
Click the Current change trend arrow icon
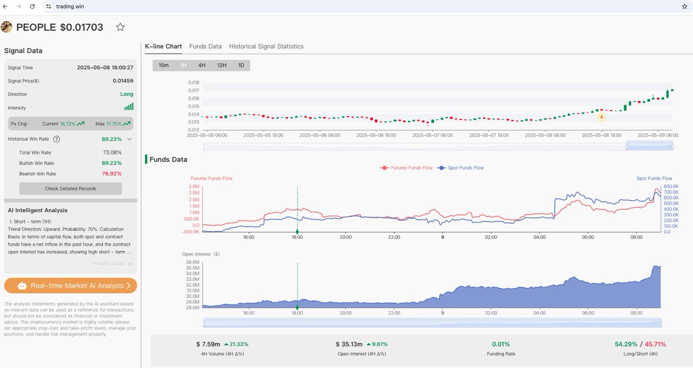(x=81, y=123)
